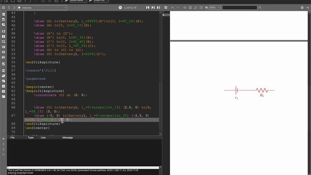Click topmost icon in left vertical toolbar
The height and width of the screenshot is (175, 311).
[x=3, y=14]
